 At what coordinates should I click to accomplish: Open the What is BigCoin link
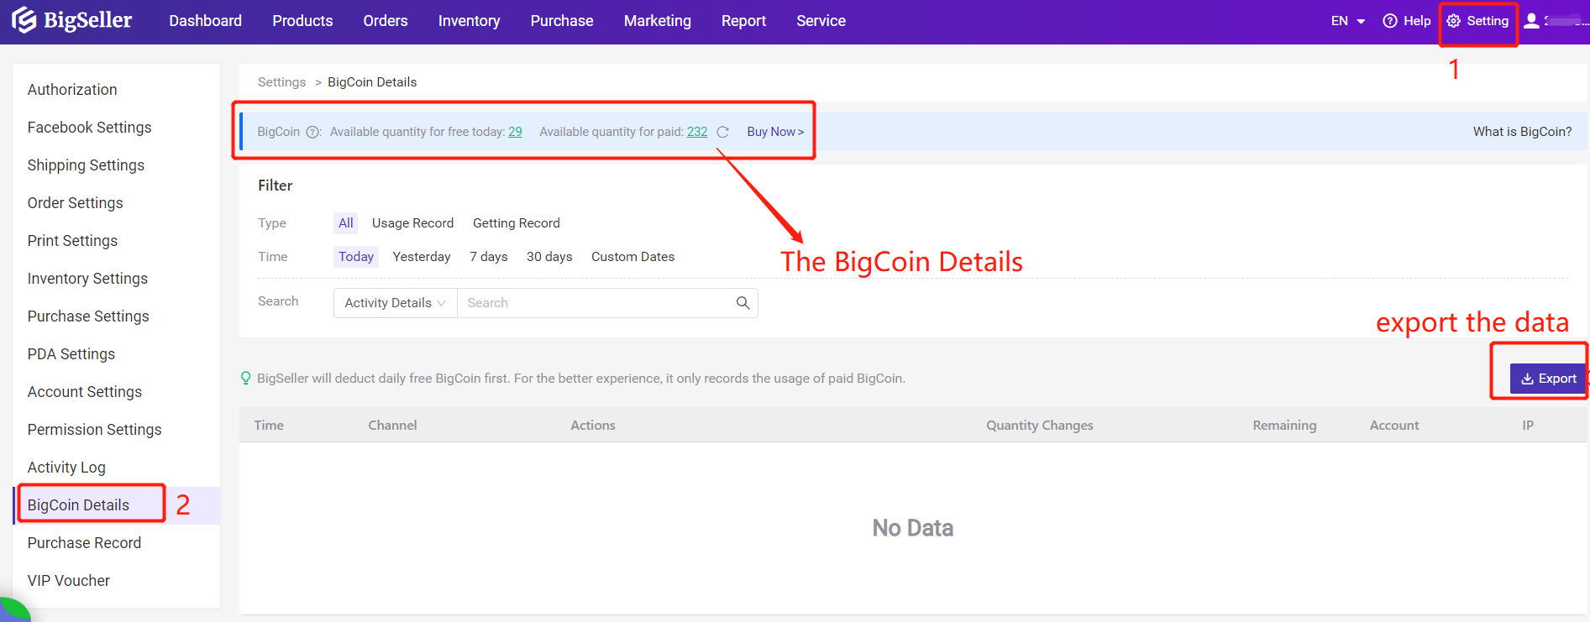[1522, 132]
